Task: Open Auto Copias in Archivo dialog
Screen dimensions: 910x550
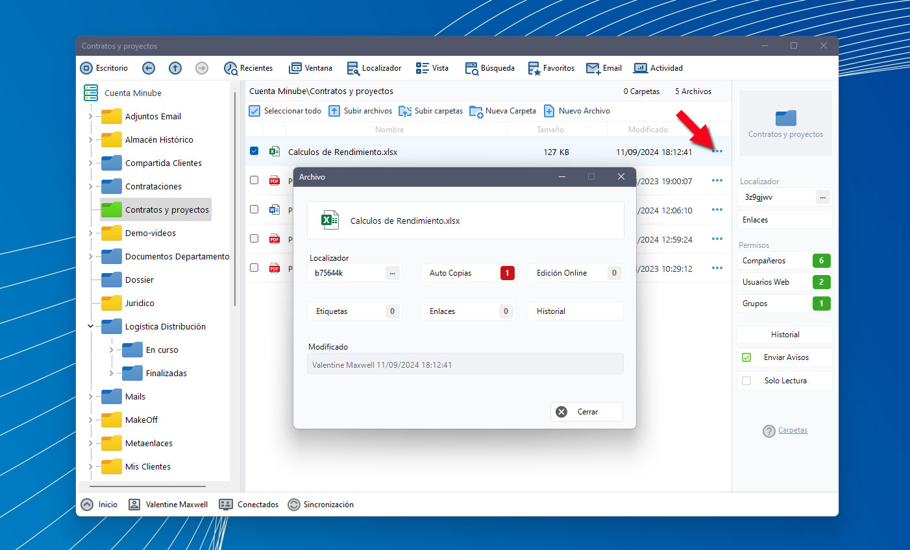Action: pyautogui.click(x=469, y=273)
